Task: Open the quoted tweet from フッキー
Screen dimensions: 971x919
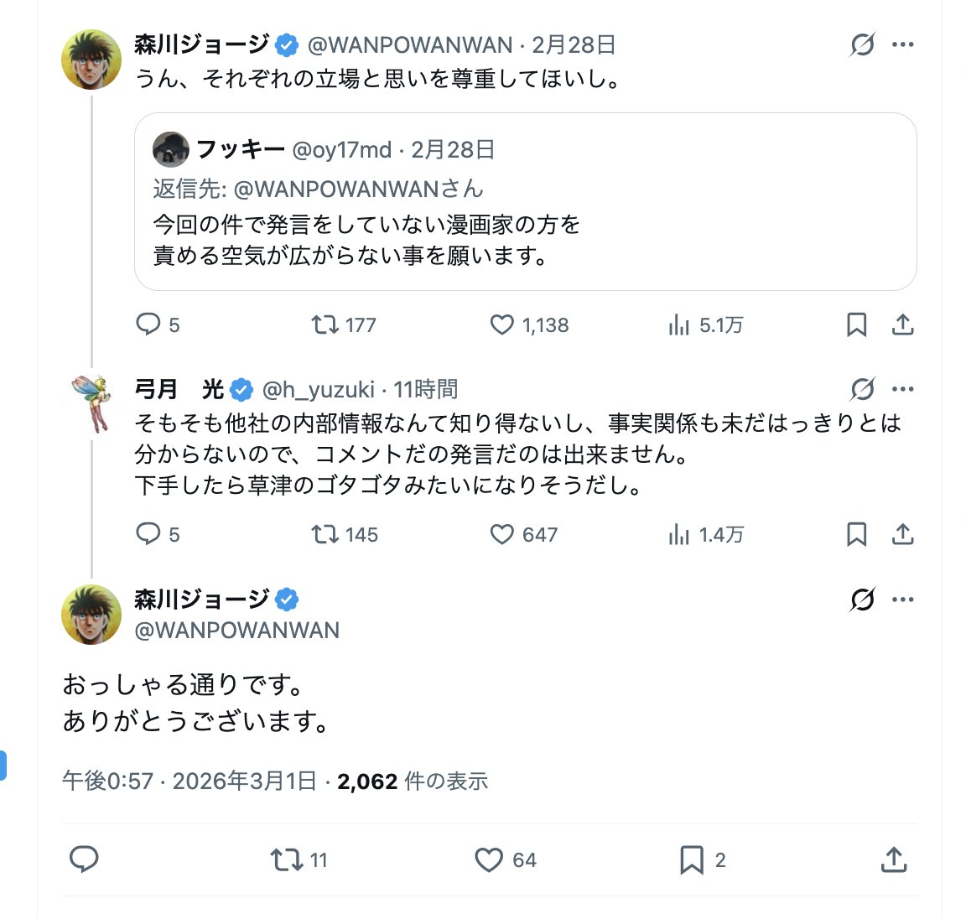Action: point(525,239)
